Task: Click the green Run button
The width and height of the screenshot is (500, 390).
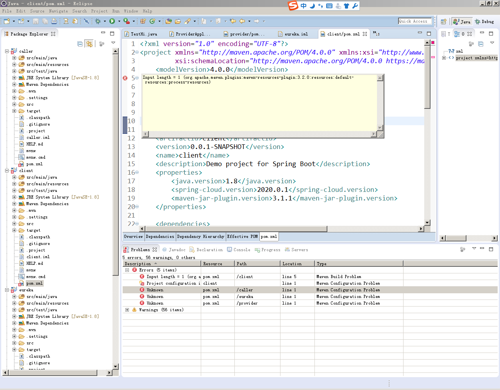Action: (x=112, y=21)
